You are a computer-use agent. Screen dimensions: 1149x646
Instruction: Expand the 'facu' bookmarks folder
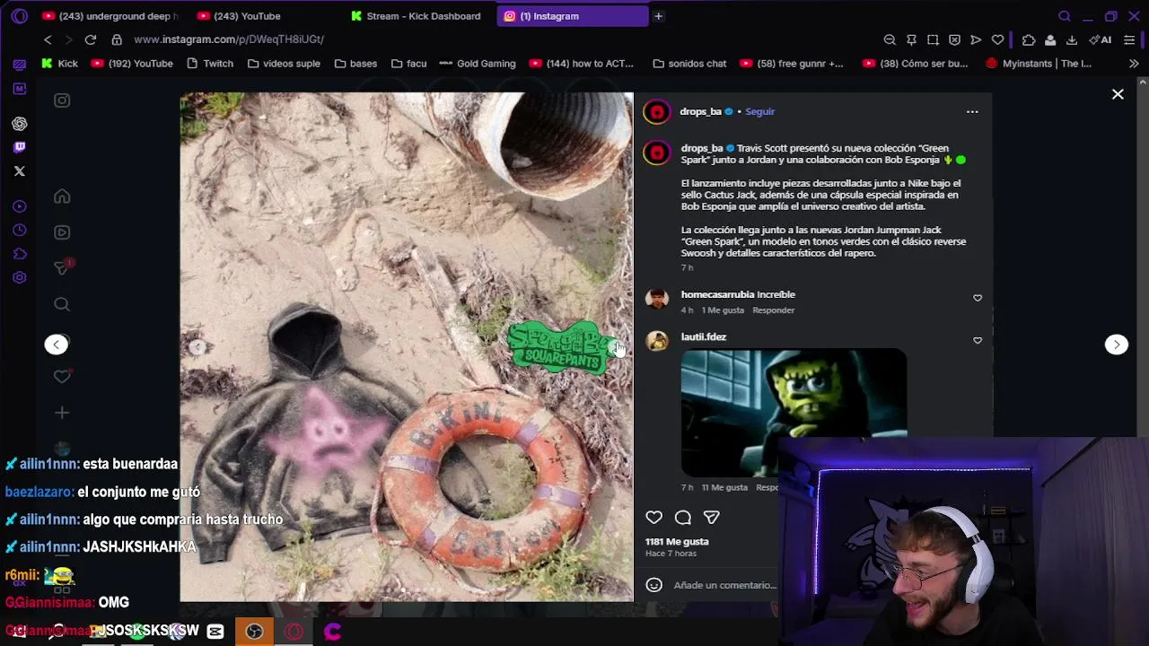point(408,64)
